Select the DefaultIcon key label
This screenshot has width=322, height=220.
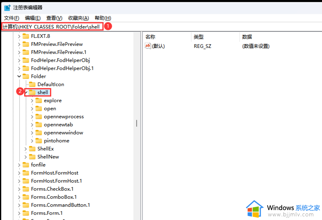point(51,84)
